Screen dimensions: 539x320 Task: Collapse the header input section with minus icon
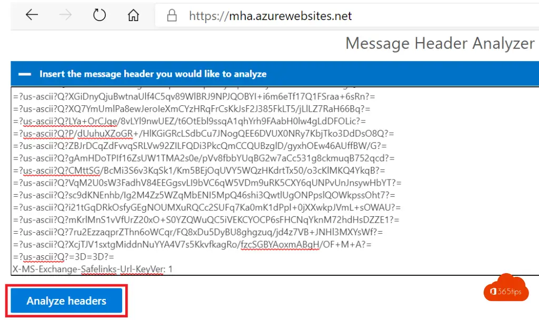[25, 74]
